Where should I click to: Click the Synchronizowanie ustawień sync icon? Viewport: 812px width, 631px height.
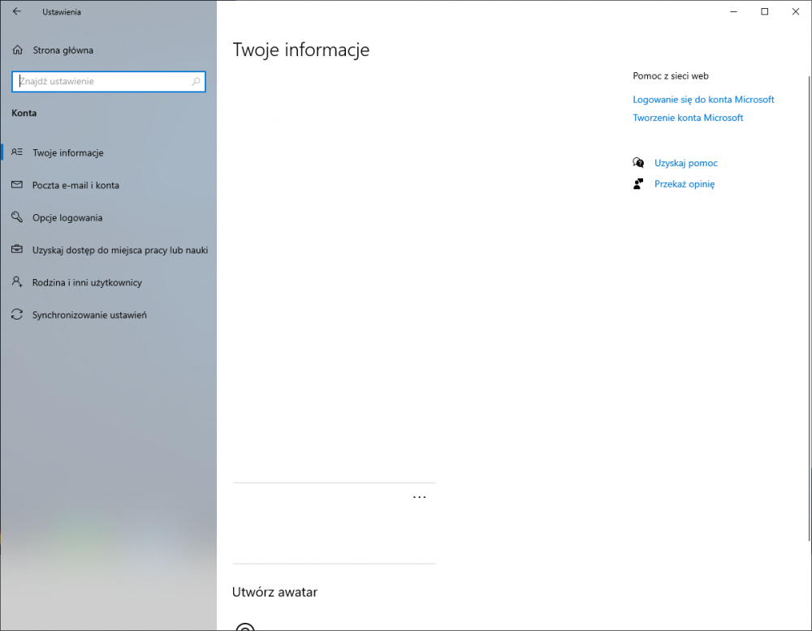(x=16, y=315)
